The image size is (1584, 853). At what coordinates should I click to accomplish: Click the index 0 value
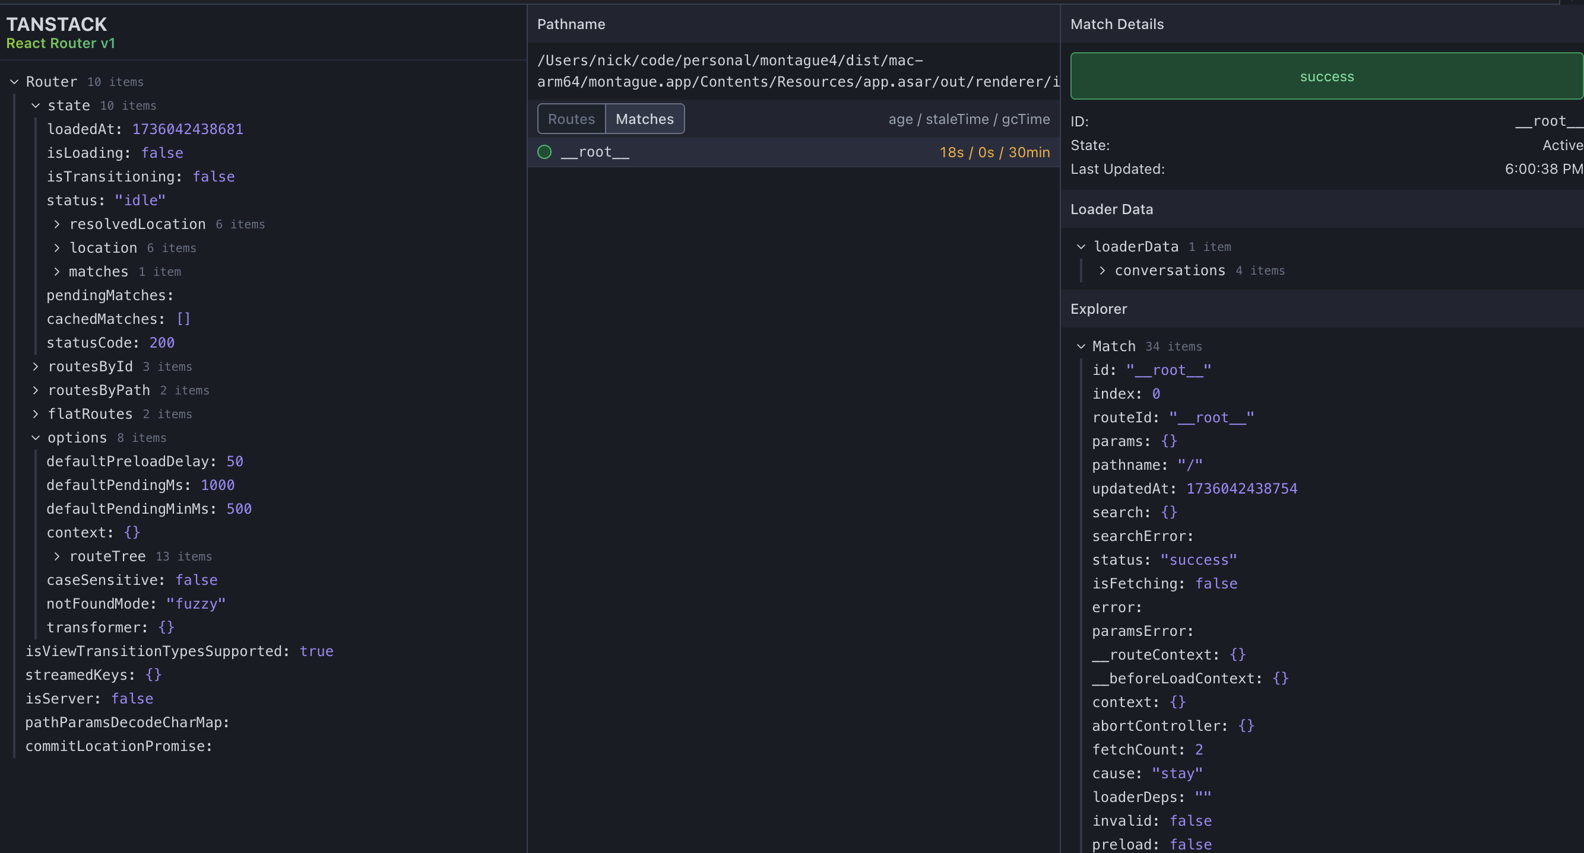(x=1156, y=394)
